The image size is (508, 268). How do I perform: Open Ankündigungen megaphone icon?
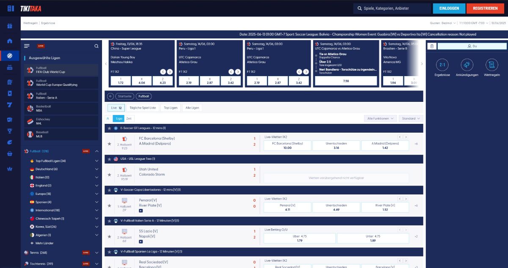(467, 65)
